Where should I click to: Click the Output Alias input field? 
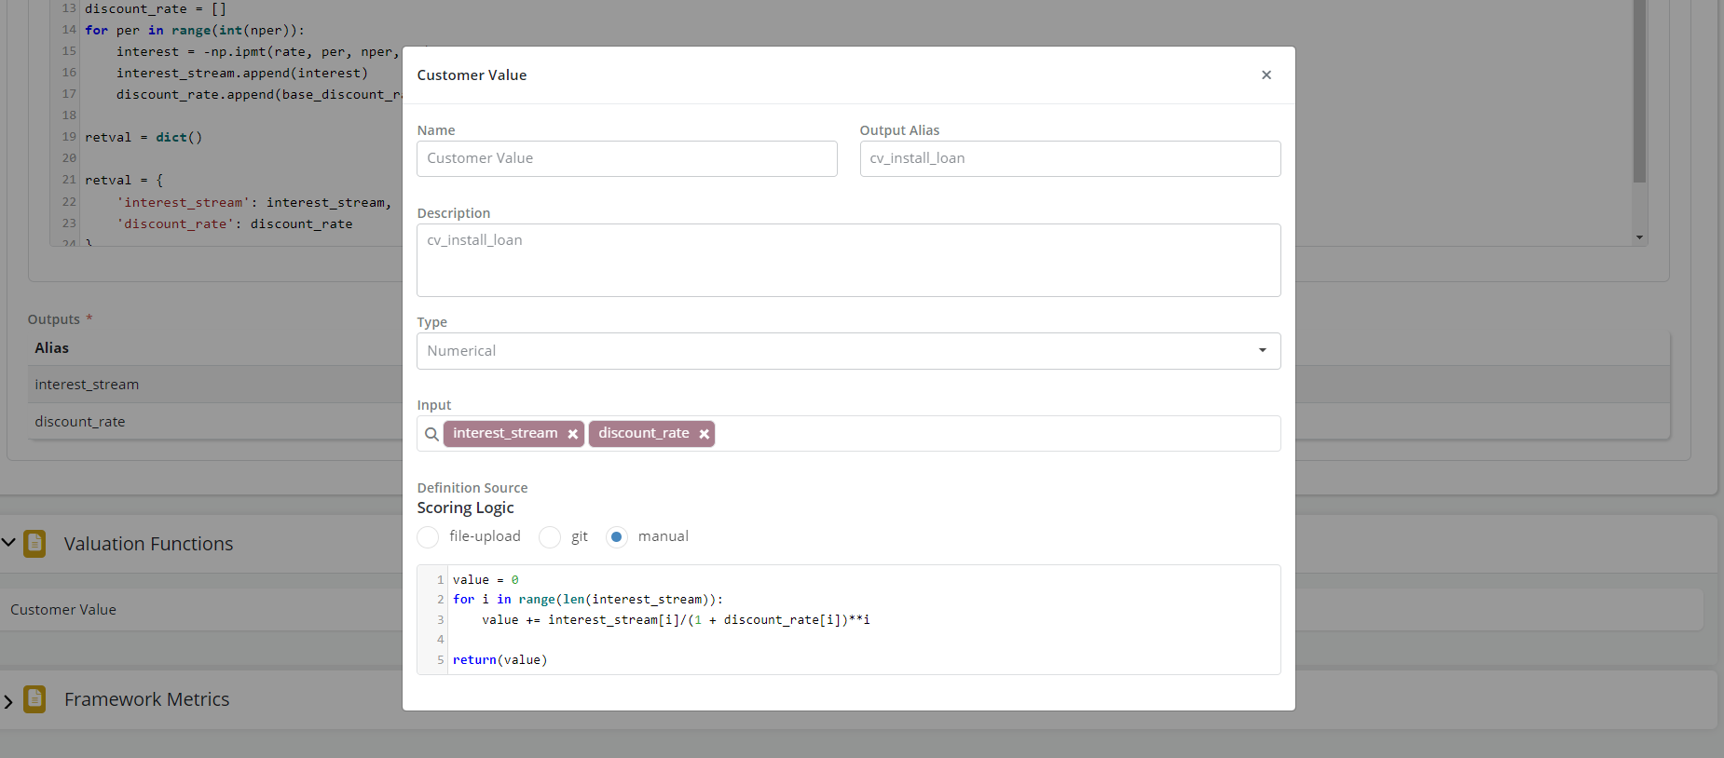(x=1069, y=159)
